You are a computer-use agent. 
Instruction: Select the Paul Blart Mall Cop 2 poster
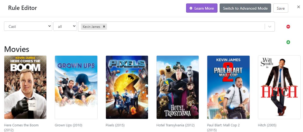(228, 87)
